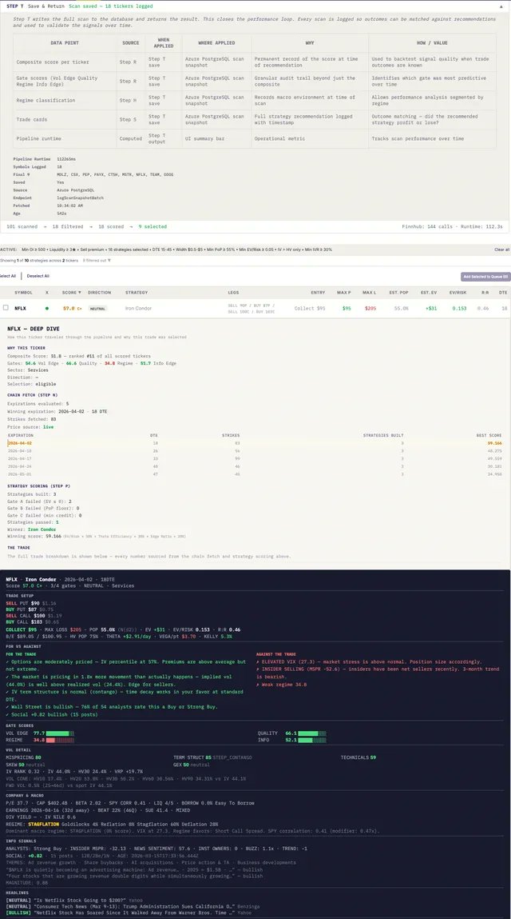Click the 'Select All' link
The height and width of the screenshot is (919, 511).
[8, 276]
